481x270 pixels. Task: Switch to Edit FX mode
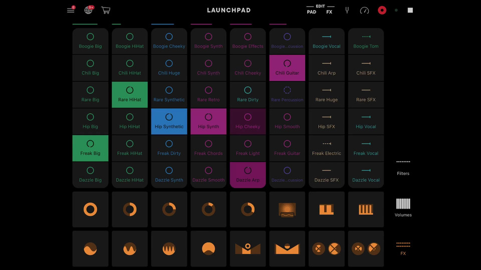pyautogui.click(x=329, y=12)
